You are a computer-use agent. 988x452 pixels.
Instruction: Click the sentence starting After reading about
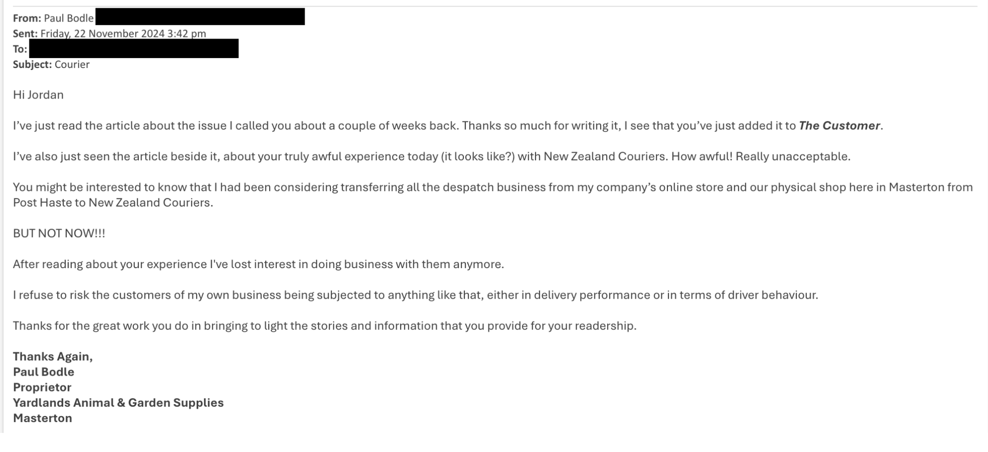pos(258,264)
